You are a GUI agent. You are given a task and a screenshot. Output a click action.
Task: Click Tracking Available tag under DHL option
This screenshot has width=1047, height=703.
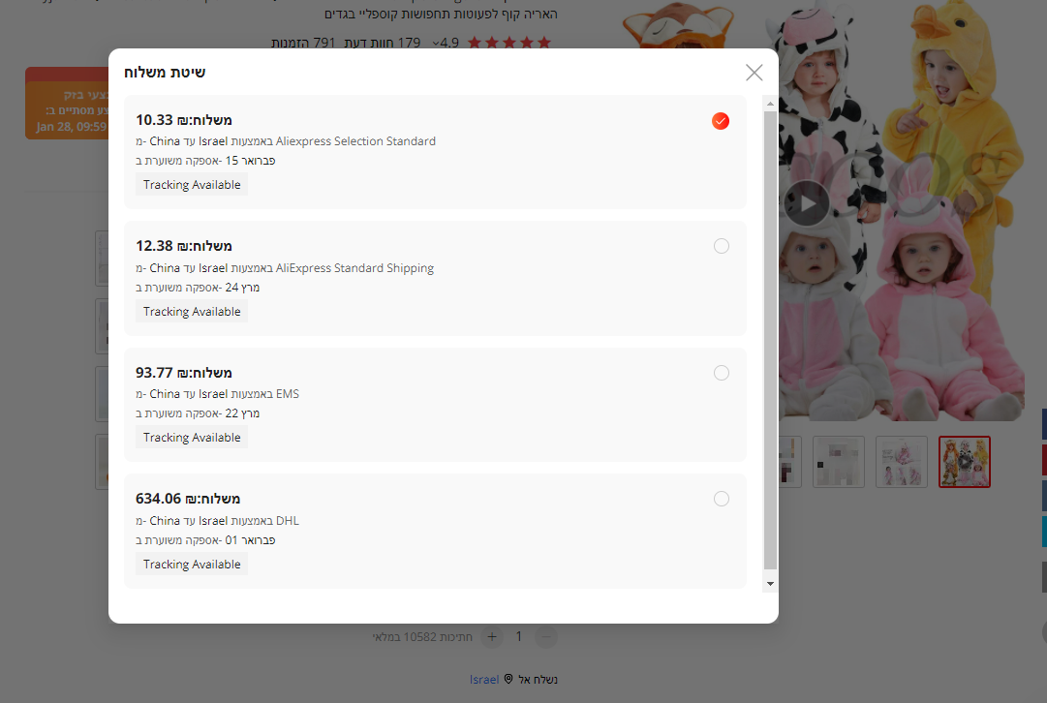click(x=192, y=565)
